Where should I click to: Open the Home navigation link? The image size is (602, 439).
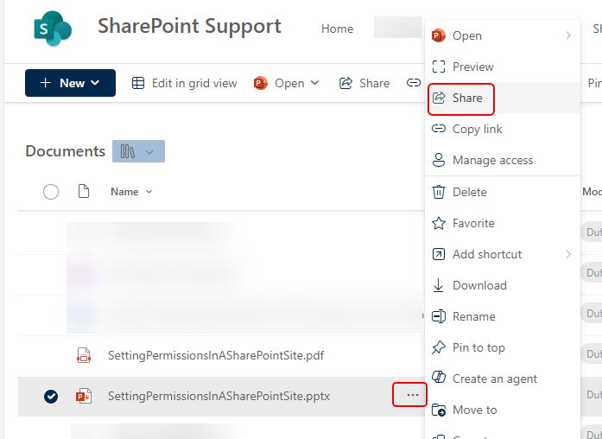(337, 29)
